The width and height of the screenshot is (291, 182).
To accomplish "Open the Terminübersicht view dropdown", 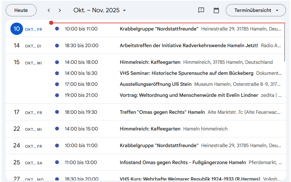I will point(256,10).
